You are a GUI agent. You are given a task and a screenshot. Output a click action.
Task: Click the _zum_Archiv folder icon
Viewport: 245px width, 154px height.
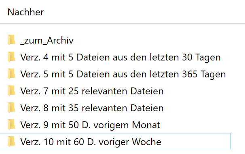point(11,40)
